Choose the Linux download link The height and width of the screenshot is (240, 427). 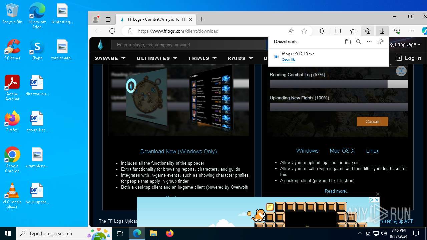point(373,151)
